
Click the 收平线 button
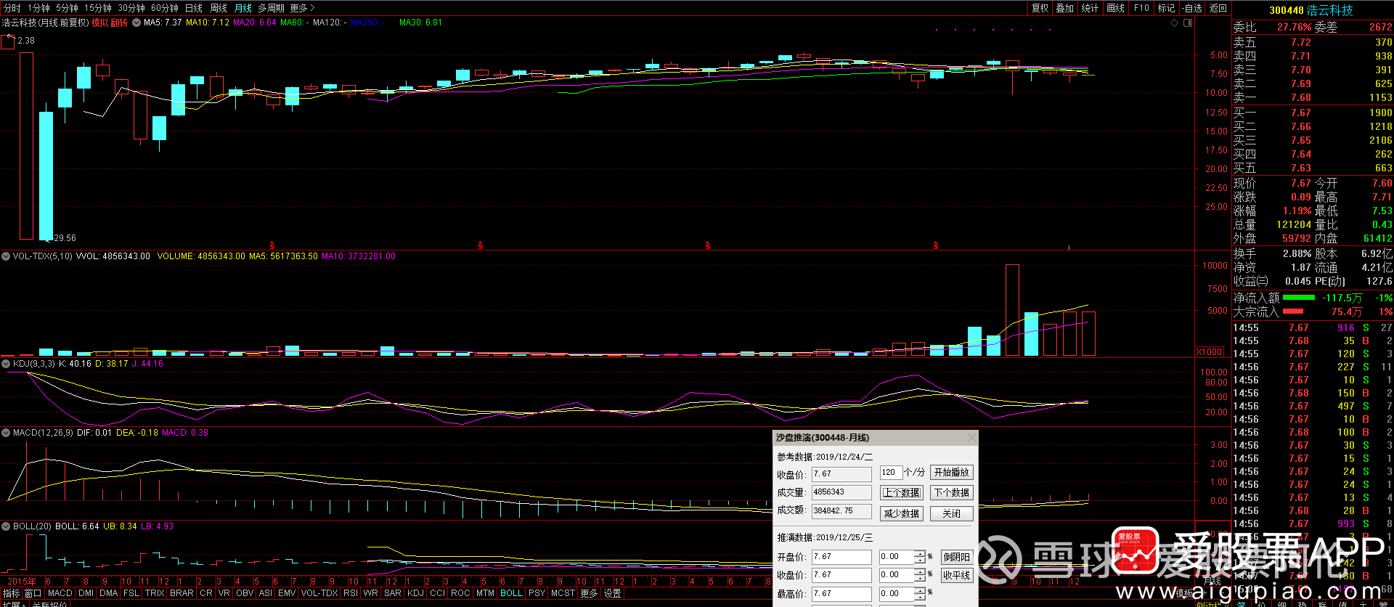[956, 575]
